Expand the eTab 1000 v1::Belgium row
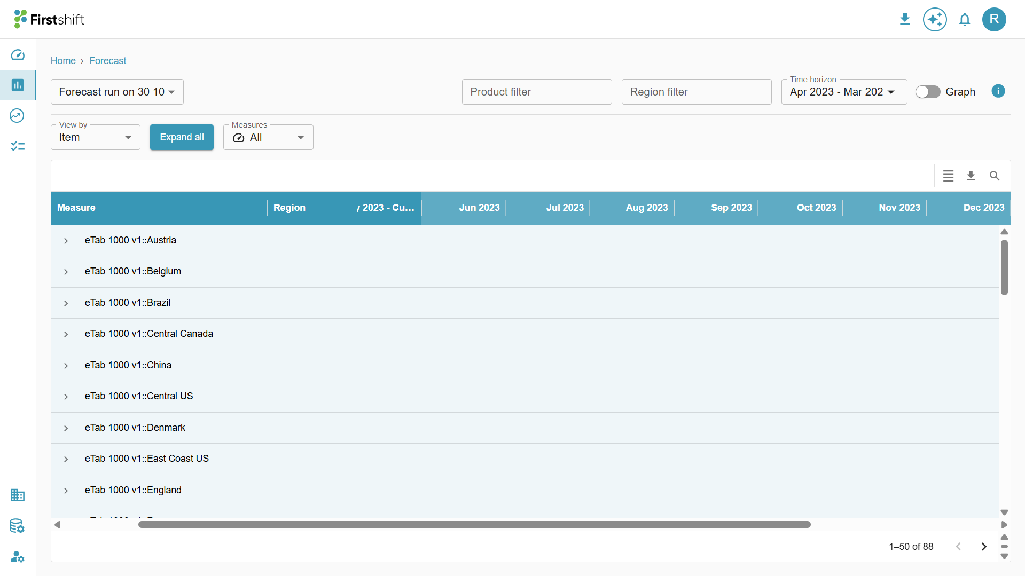Screen dimensions: 1025x576 tap(66, 272)
